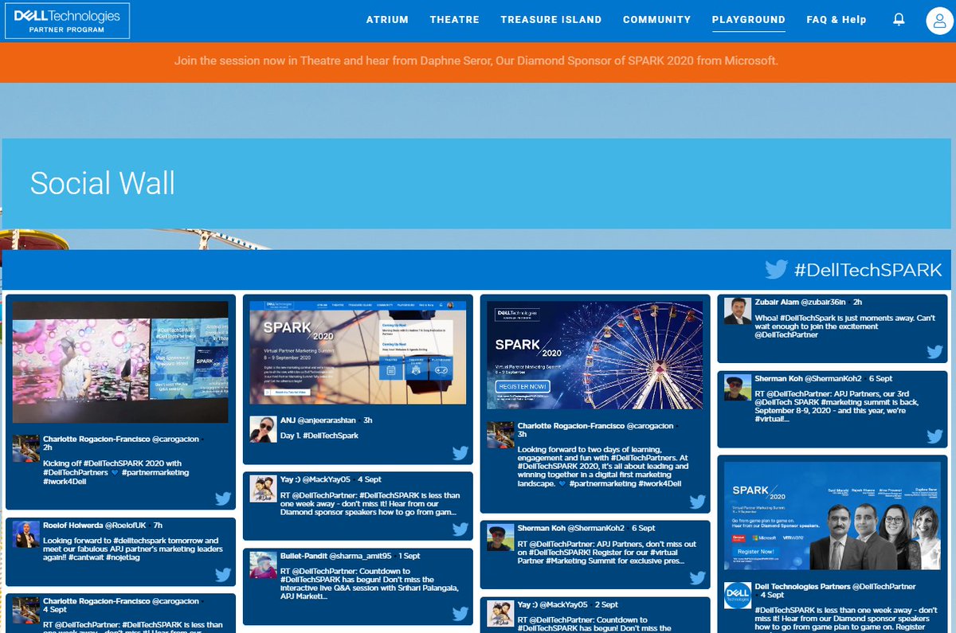Click Zubair Alam's profile picture
This screenshot has width=956, height=633.
738,311
